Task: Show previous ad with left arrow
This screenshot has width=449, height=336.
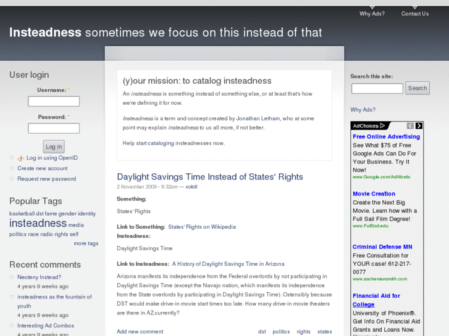Action: [410, 126]
